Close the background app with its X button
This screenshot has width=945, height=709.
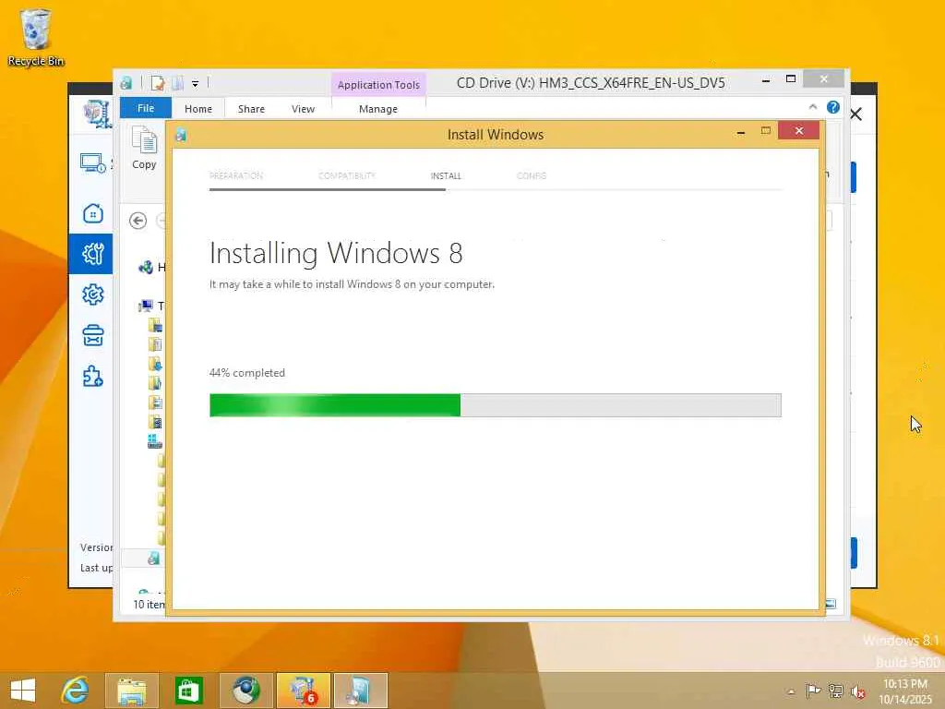tap(855, 114)
